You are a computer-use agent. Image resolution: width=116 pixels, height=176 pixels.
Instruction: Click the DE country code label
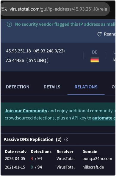click(x=95, y=52)
